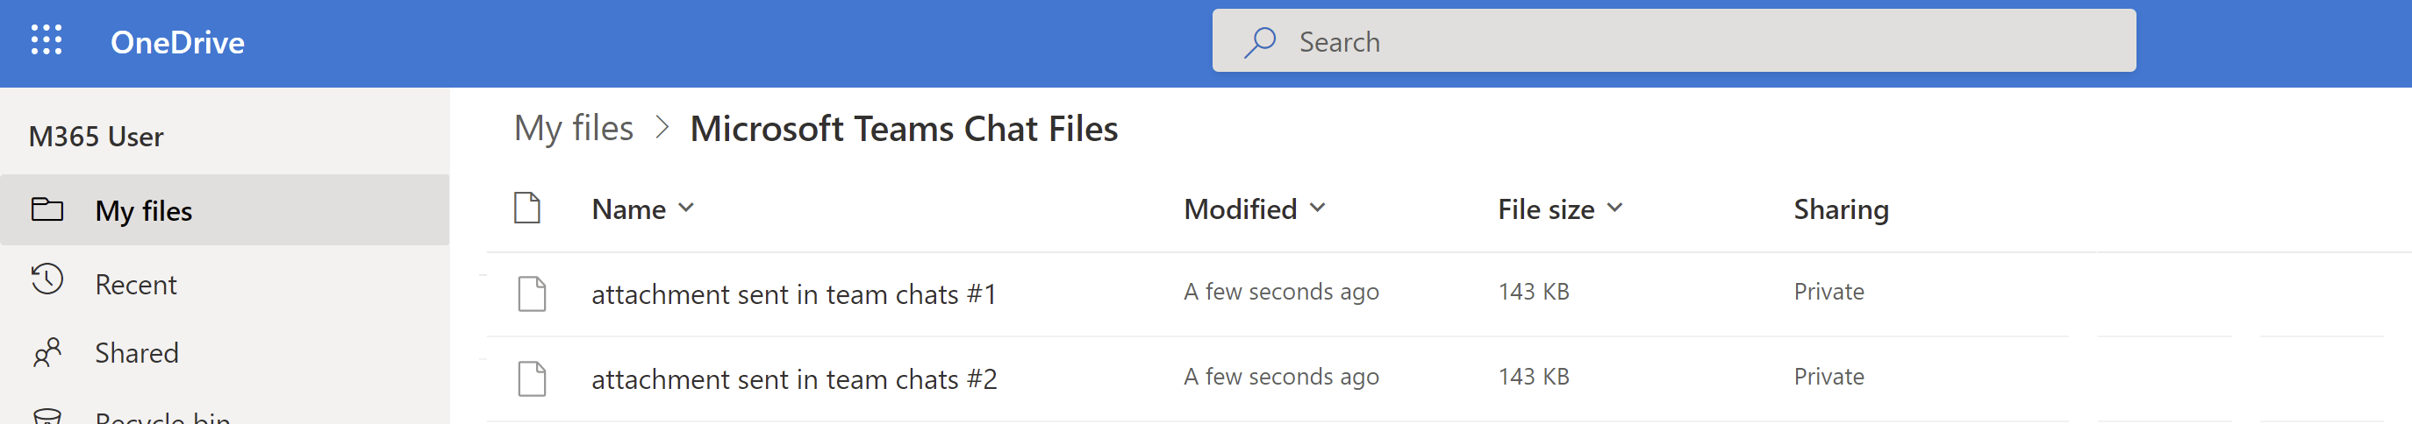Open attachment sent in team chats #2

(794, 379)
